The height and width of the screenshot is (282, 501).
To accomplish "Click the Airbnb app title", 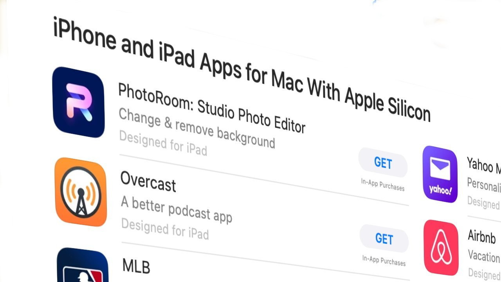I will 482,237.
